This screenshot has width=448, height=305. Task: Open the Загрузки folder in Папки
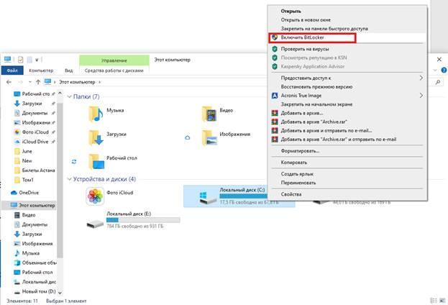click(x=96, y=137)
